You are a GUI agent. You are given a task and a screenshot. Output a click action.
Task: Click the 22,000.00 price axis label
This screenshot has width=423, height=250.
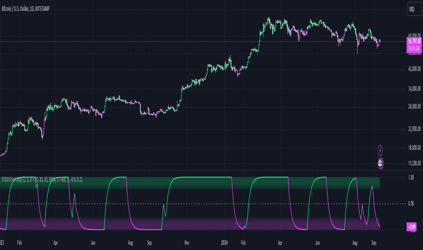click(x=414, y=129)
